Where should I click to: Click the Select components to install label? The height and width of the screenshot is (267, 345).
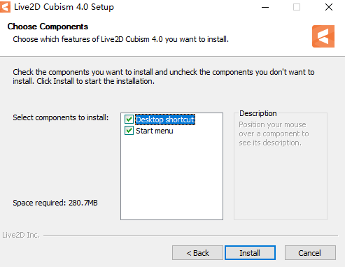(61, 117)
